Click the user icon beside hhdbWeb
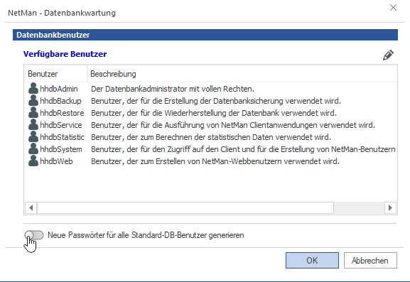The image size is (410, 282). (x=33, y=161)
